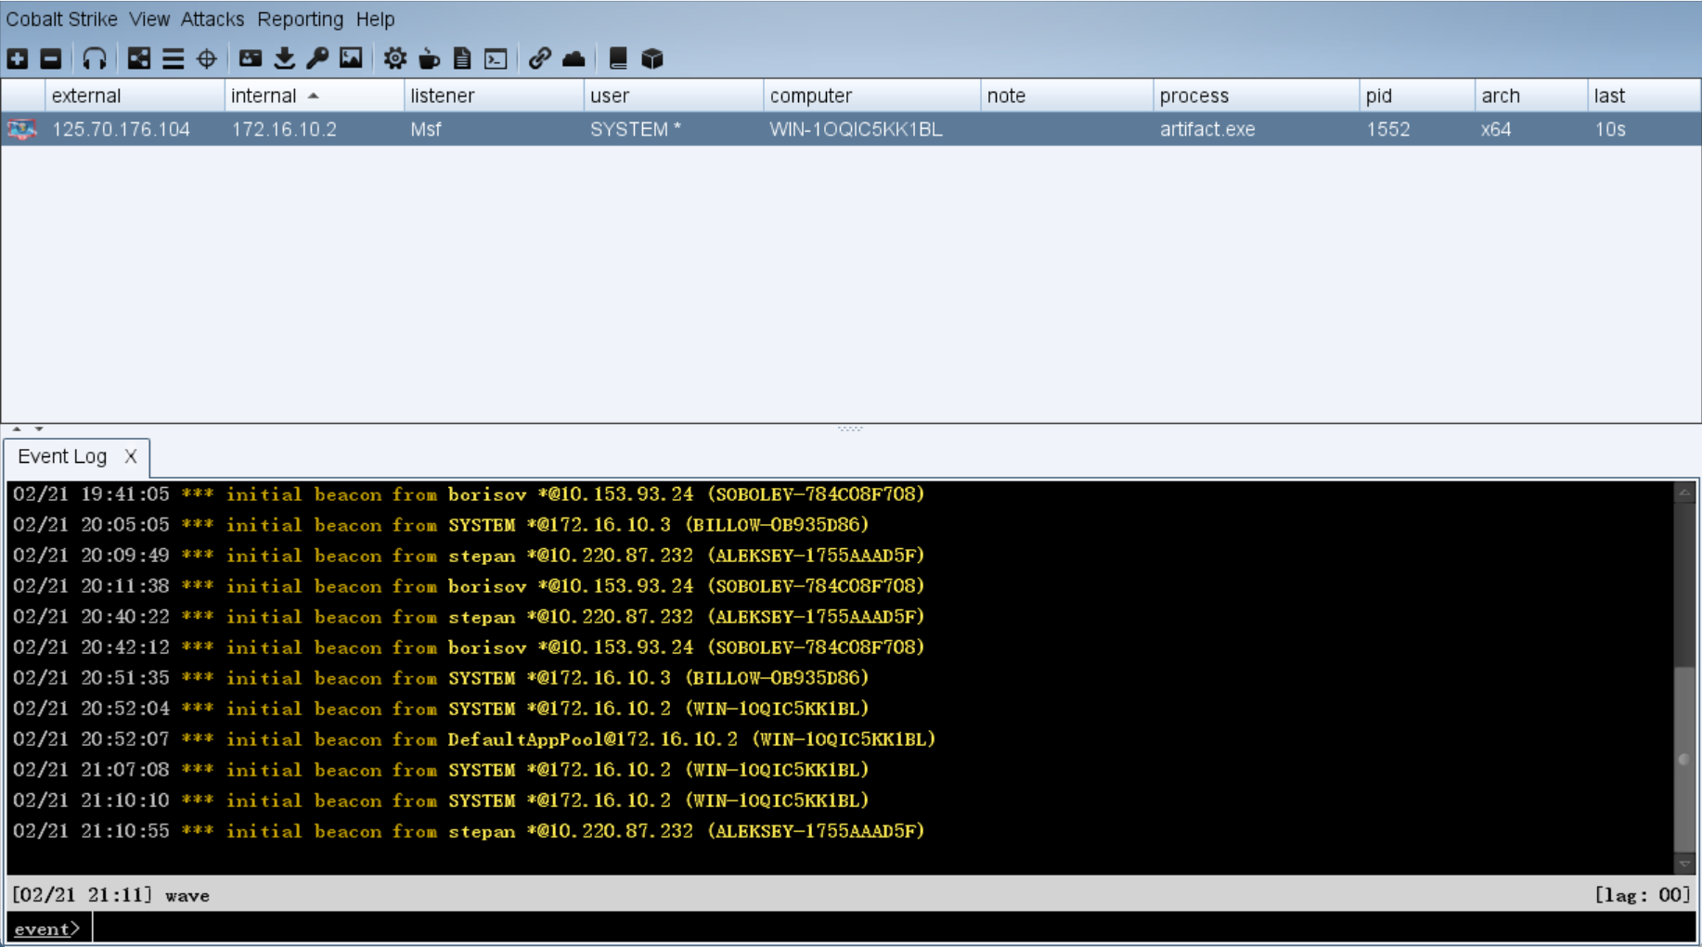Close the Event Log tab with X

(131, 456)
